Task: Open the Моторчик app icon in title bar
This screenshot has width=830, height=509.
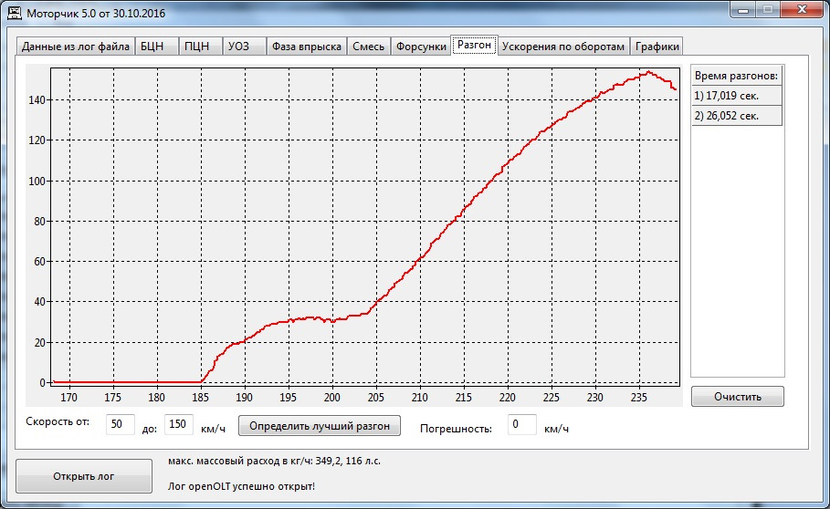Action: coord(15,12)
